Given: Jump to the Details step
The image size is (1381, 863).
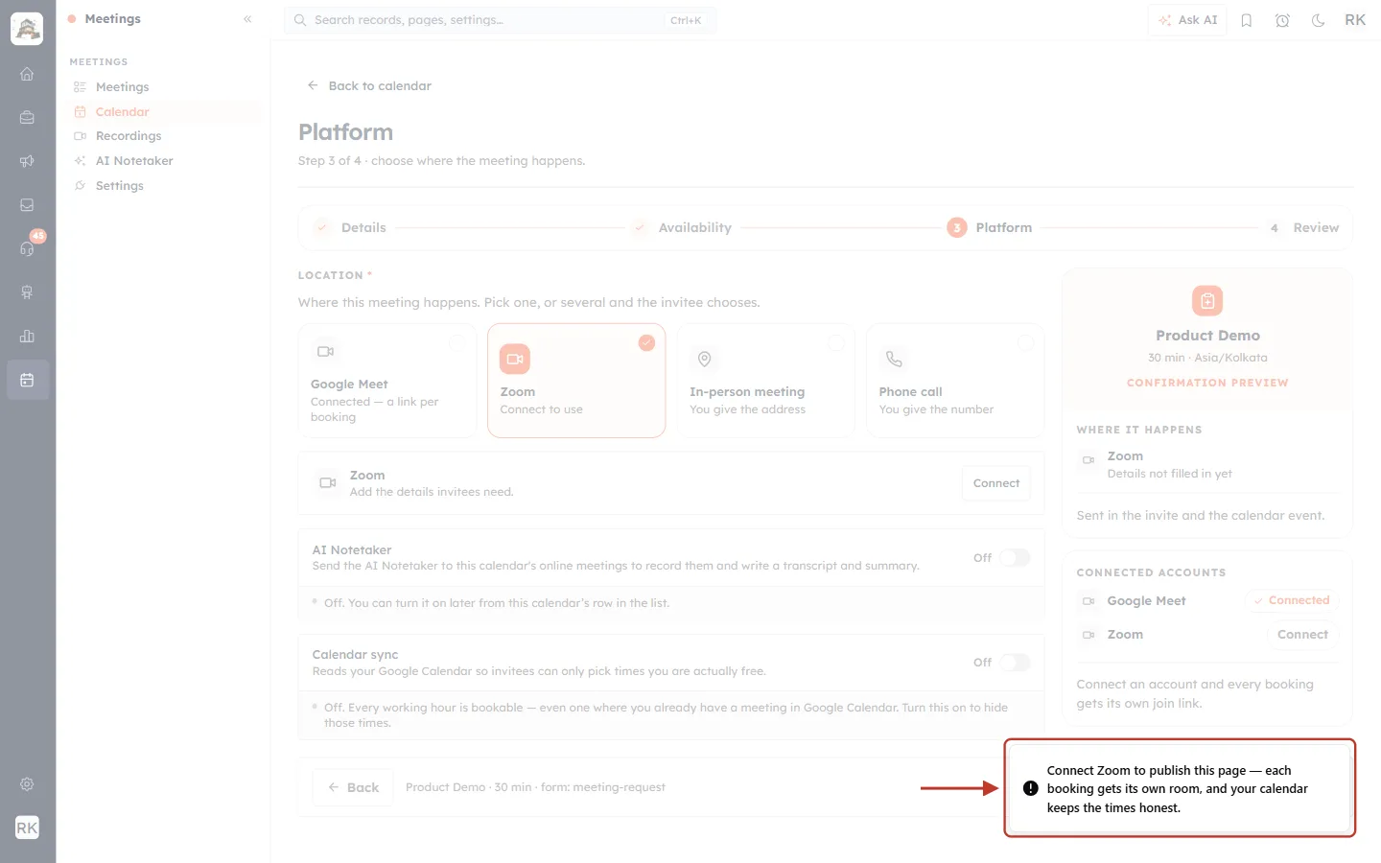Looking at the screenshot, I should [351, 227].
